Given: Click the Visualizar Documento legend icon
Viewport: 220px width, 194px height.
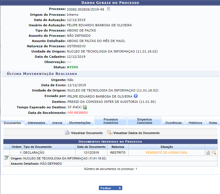Looking at the screenshot, I should point(67,133).
